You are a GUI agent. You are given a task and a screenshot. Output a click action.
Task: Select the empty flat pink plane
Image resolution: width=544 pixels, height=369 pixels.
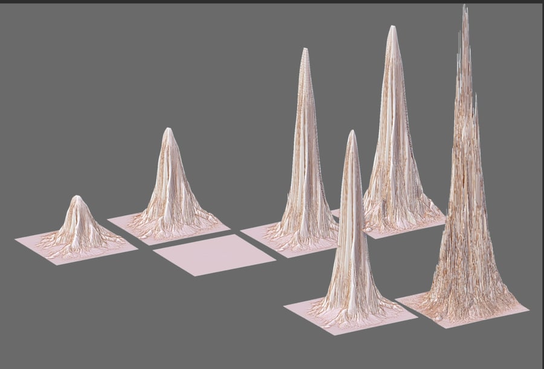pos(215,254)
